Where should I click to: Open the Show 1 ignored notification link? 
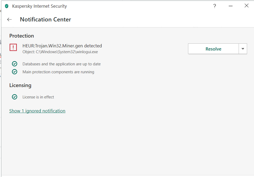[x=37, y=111]
